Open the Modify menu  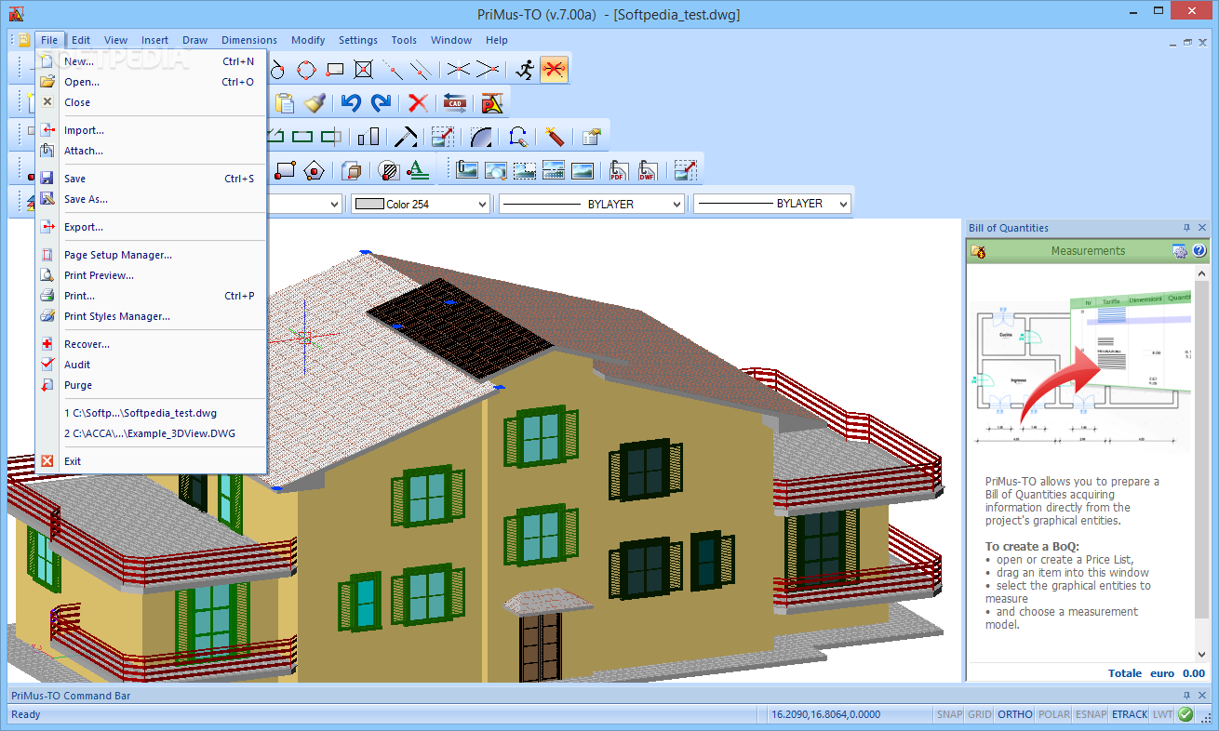point(308,40)
